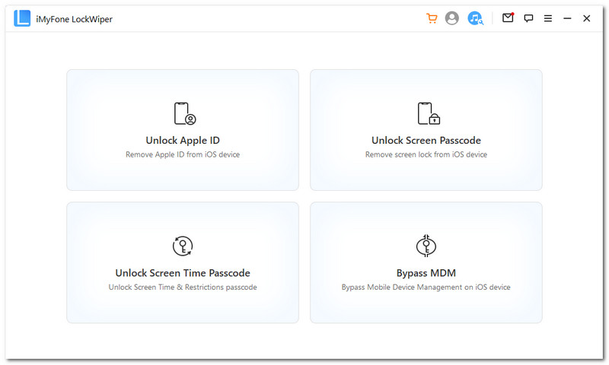Click the orange shopping cart icon
Viewport: 609px width, 365px height.
(x=432, y=18)
